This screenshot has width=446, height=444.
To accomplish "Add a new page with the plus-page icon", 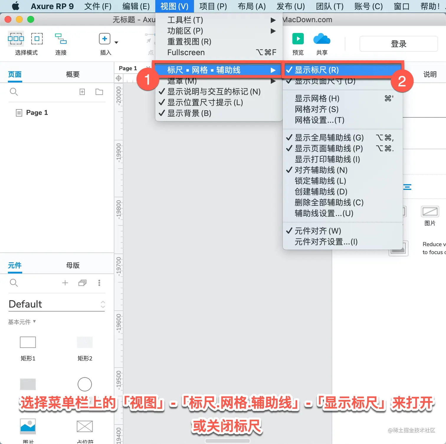I will (82, 92).
